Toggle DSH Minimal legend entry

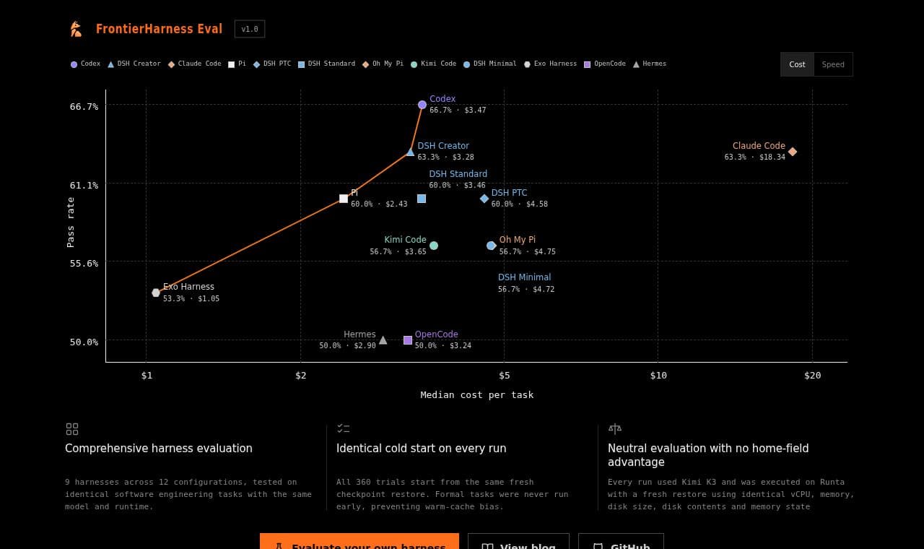[490, 64]
